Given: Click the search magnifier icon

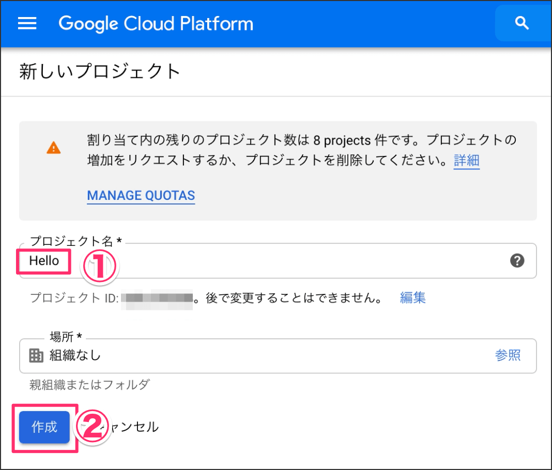Looking at the screenshot, I should click(x=522, y=23).
